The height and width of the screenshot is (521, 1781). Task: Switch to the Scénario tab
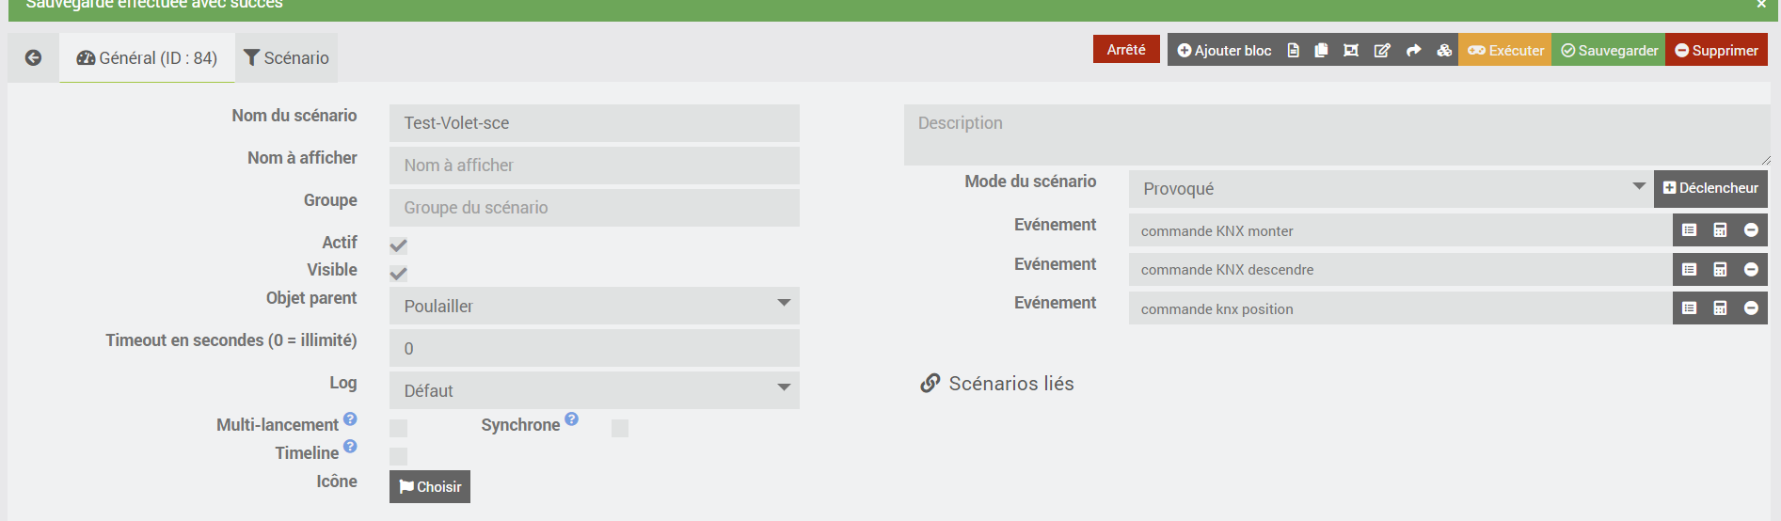click(287, 58)
